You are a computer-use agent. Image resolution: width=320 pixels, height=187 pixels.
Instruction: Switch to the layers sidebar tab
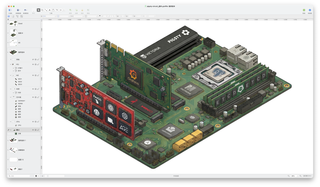(9, 16)
